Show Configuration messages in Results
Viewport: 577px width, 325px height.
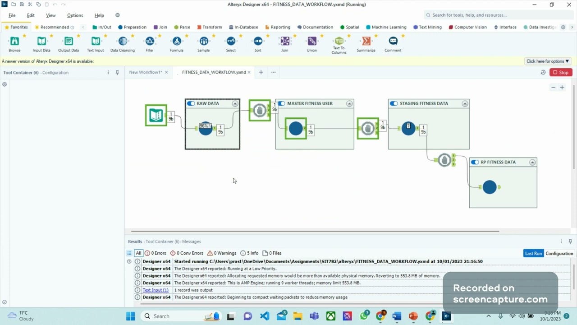pyautogui.click(x=559, y=253)
